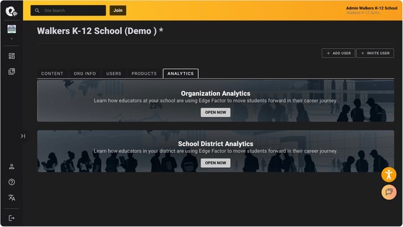Open the accessibility options icon
The height and width of the screenshot is (227, 403).
(389, 175)
